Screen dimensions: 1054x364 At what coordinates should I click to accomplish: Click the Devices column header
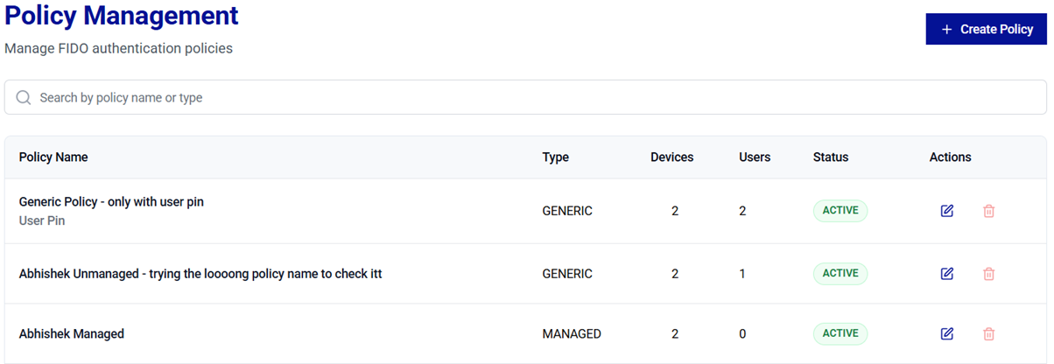671,157
